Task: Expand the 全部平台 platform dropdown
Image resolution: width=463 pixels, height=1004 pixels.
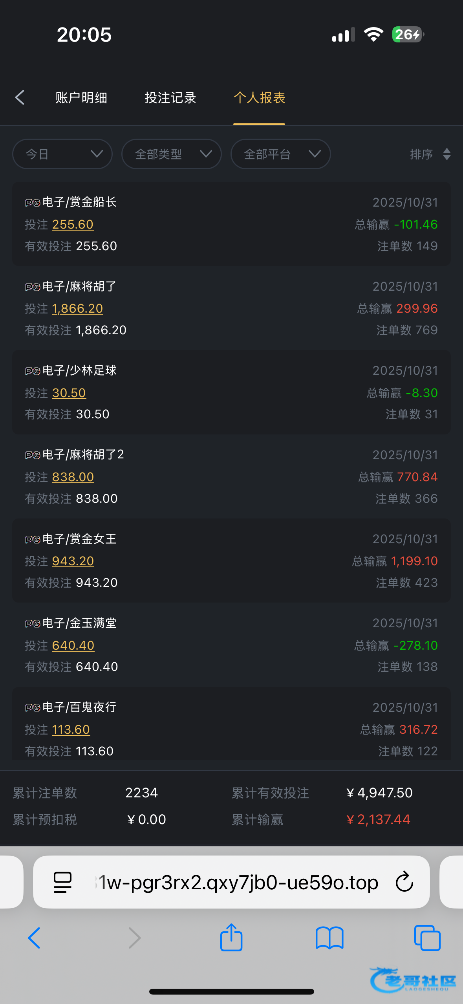Action: (280, 154)
